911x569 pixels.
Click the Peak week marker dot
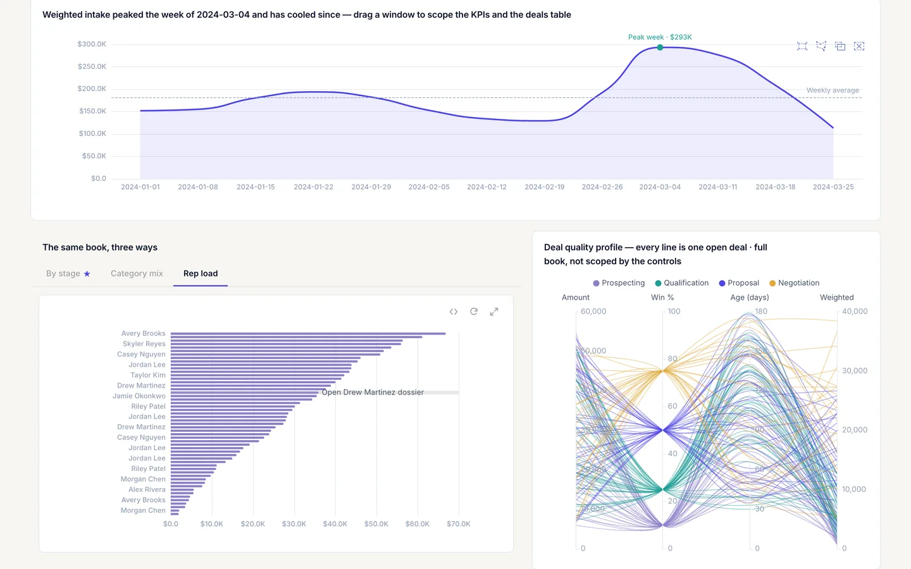[x=660, y=47]
